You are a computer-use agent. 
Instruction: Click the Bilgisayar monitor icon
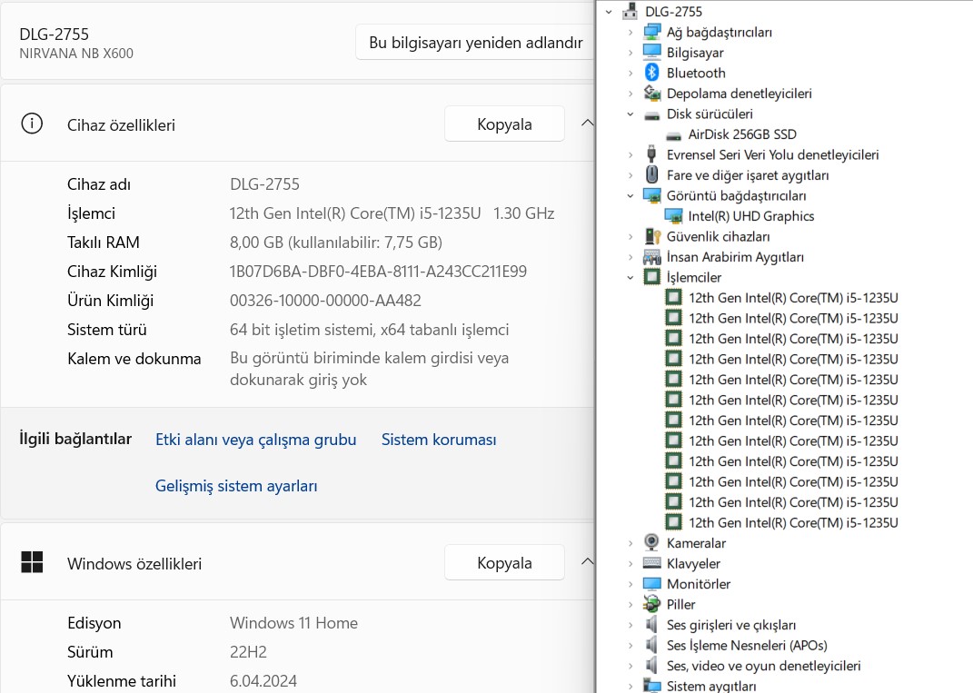point(651,52)
